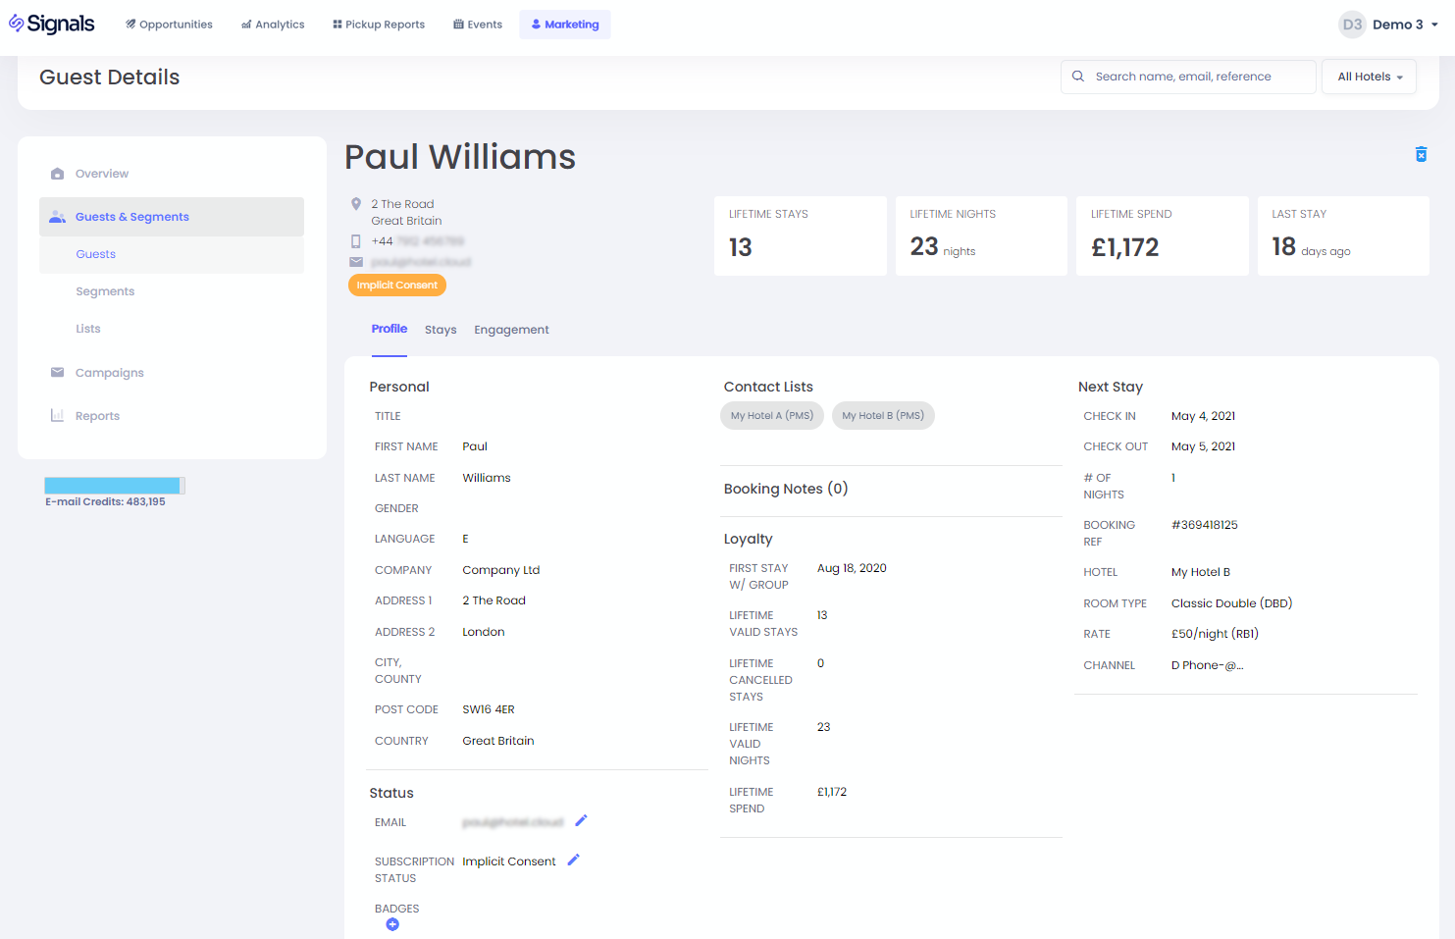Open the Engagement tab
Viewport: 1455px width, 939px height.
tap(511, 330)
